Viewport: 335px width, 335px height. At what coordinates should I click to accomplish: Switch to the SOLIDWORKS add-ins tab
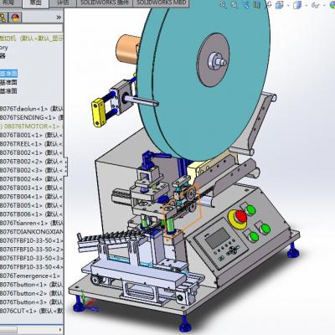click(105, 3)
